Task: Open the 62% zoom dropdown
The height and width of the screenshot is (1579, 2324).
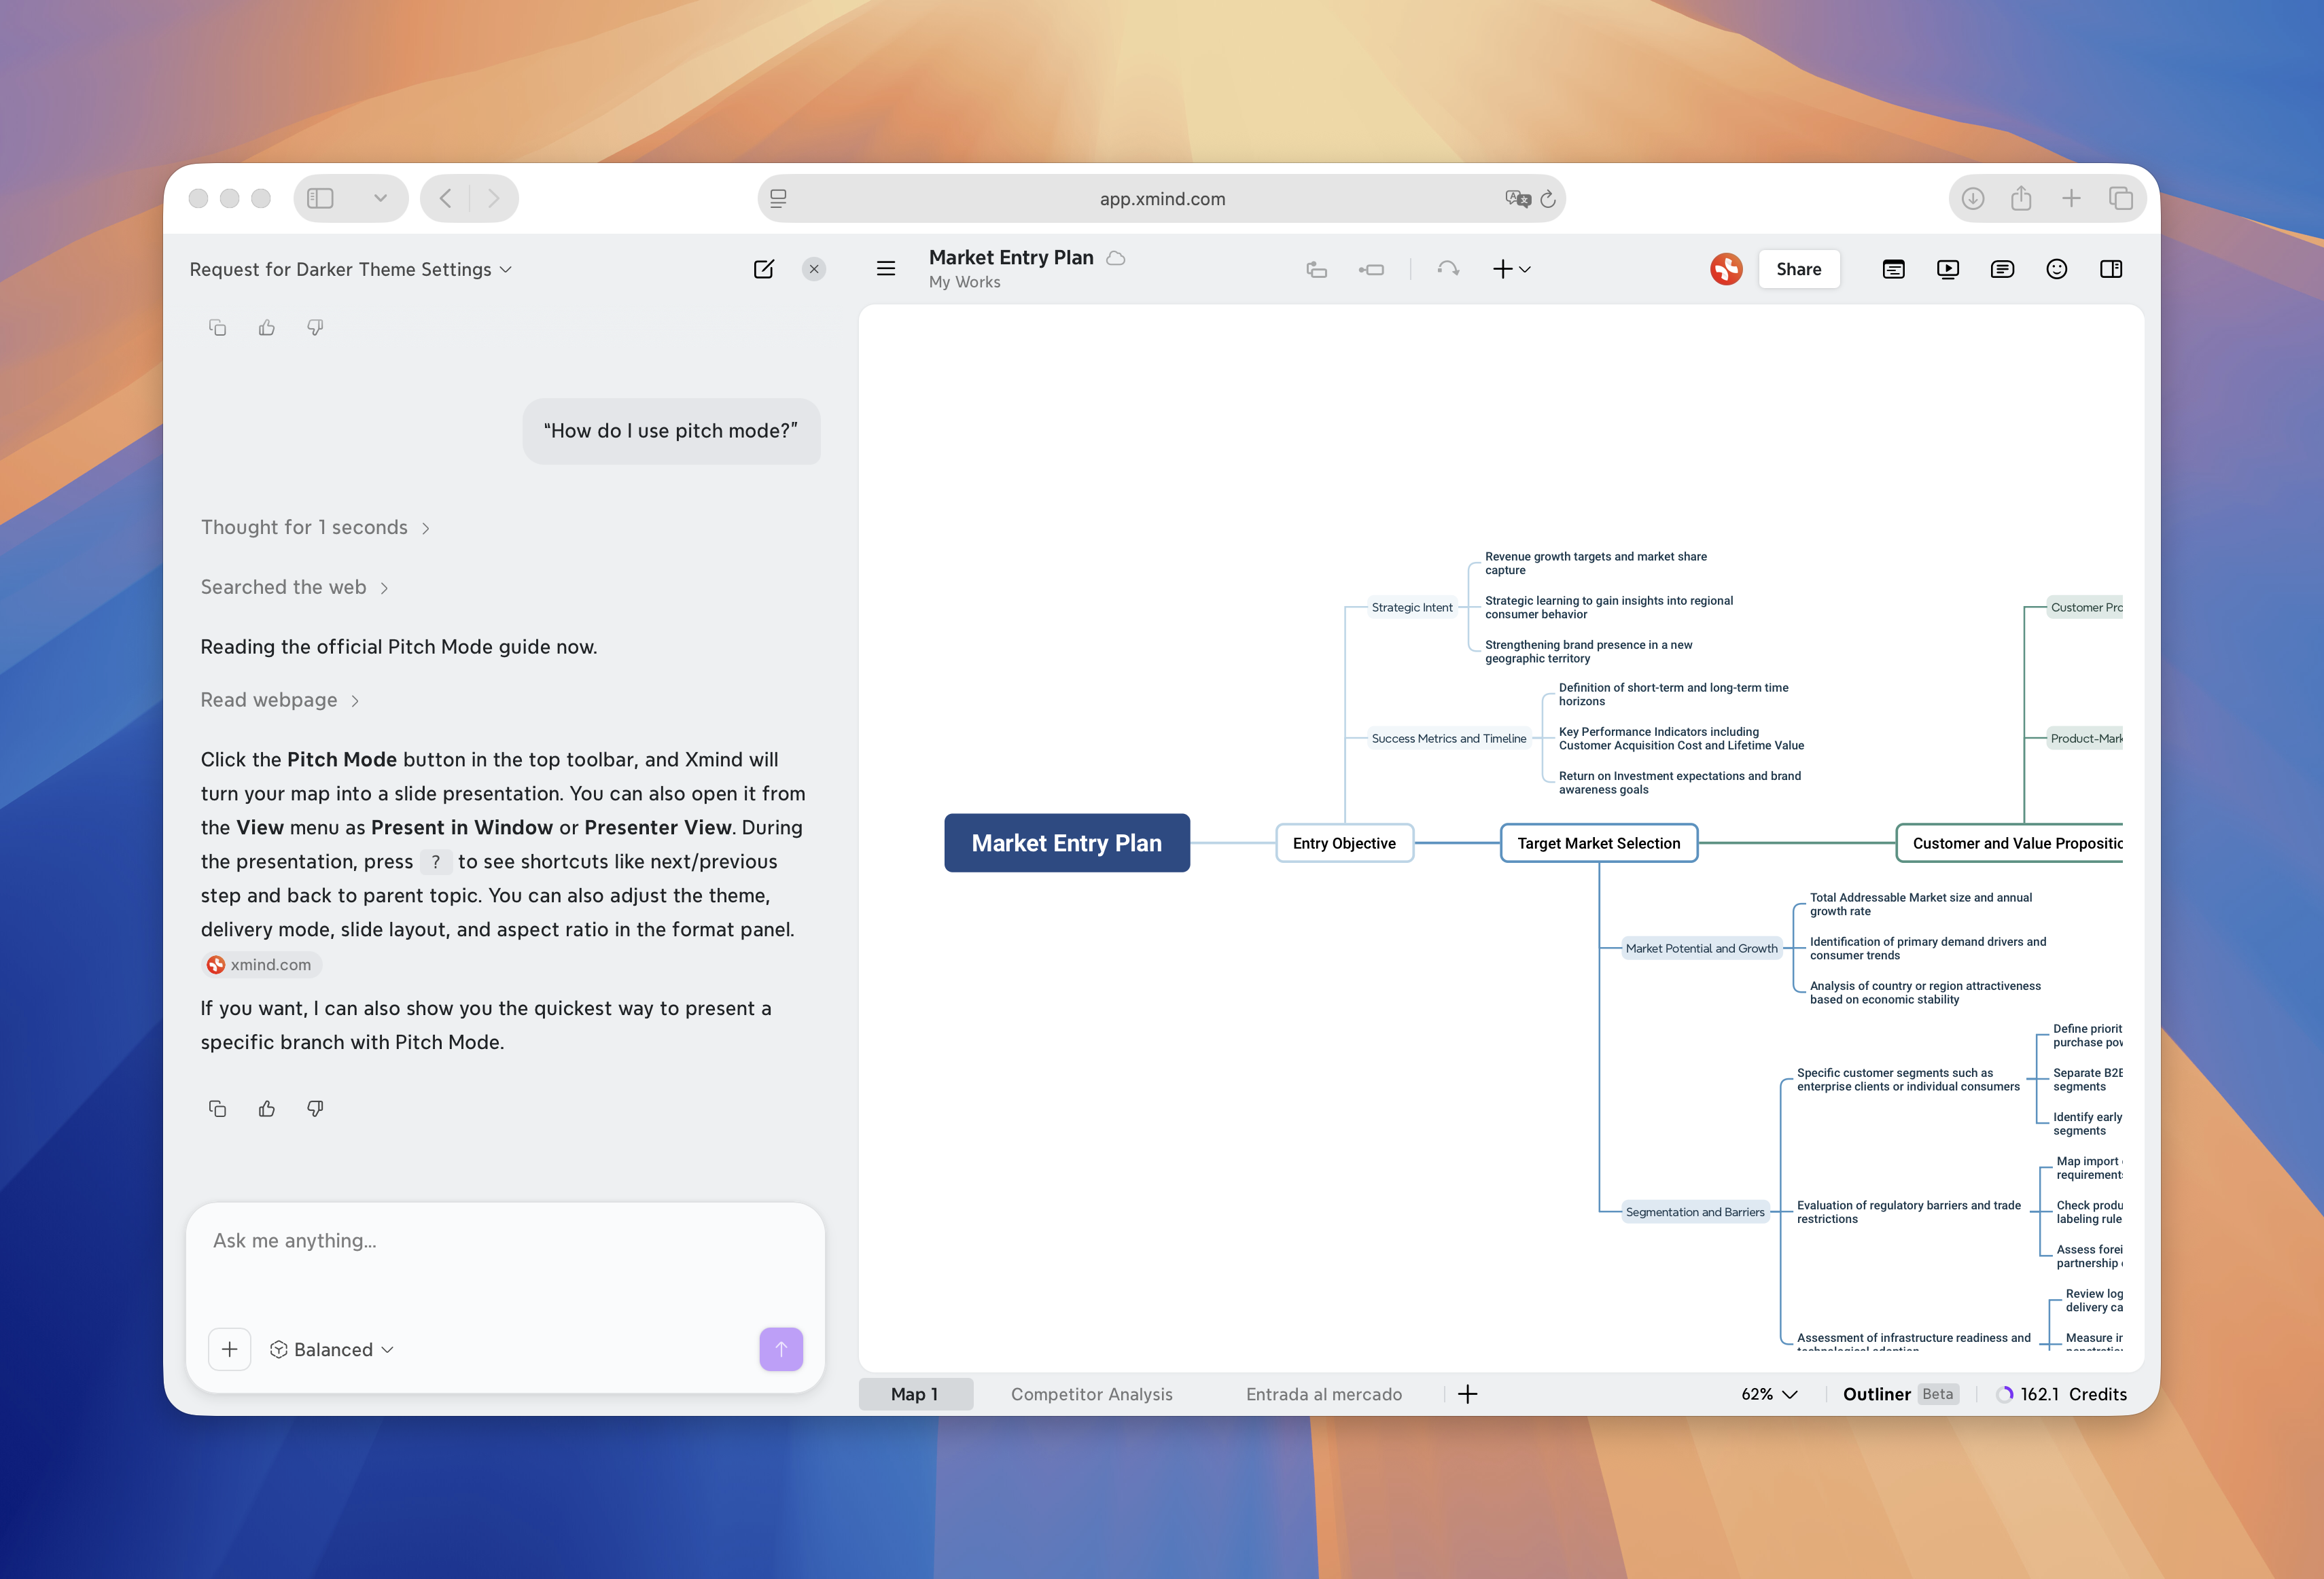Action: (1769, 1394)
